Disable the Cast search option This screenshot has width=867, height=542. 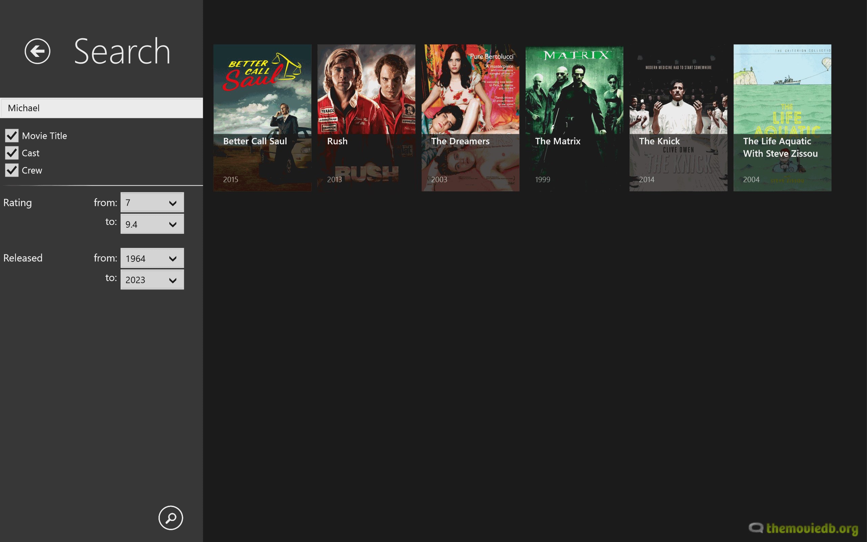pyautogui.click(x=12, y=153)
